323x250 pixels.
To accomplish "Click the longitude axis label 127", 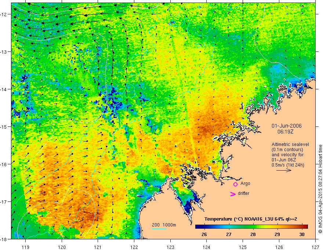I will (x=315, y=247).
